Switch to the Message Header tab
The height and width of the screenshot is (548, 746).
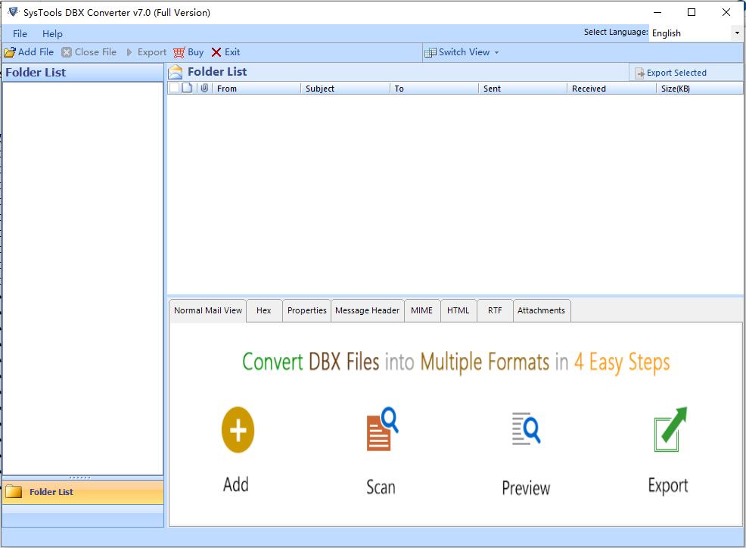point(367,310)
